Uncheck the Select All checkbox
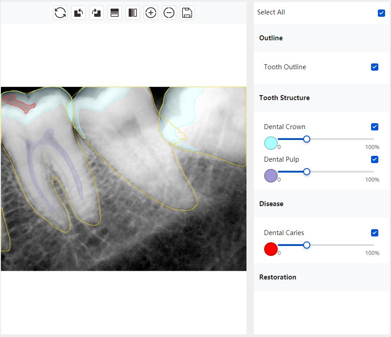Viewport: 391px width, 337px height. point(381,13)
